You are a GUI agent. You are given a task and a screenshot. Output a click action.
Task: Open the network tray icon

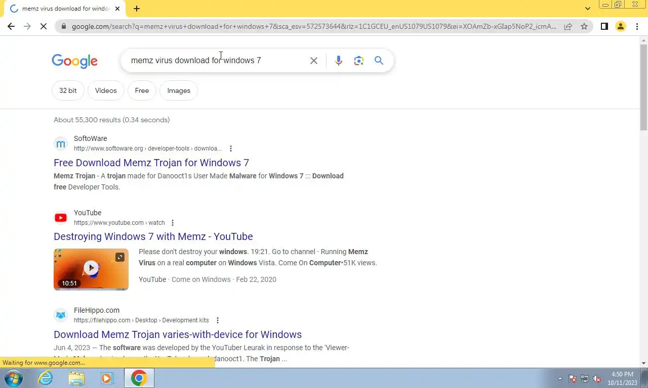(585, 378)
